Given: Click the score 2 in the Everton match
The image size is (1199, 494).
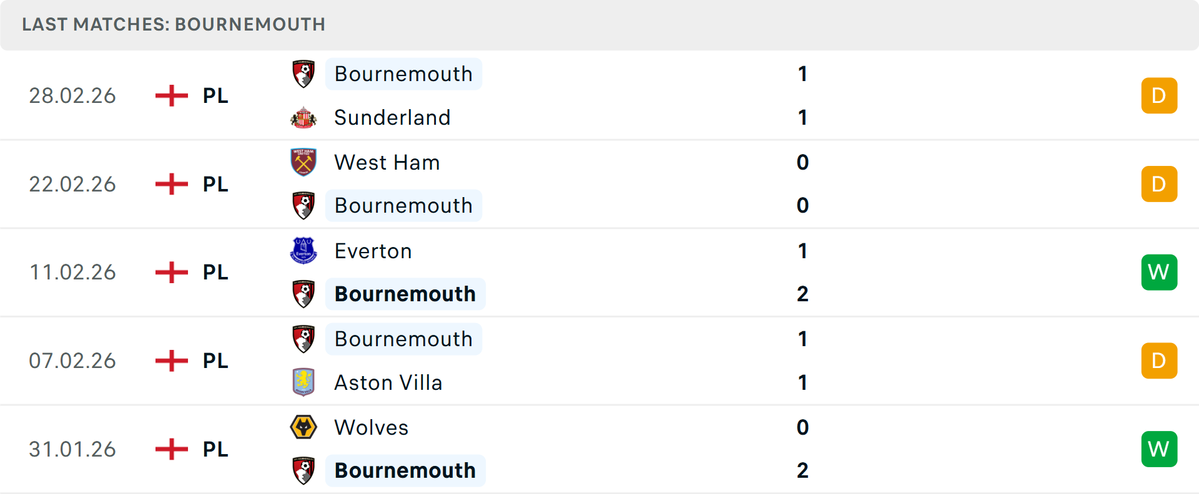Looking at the screenshot, I should point(802,293).
